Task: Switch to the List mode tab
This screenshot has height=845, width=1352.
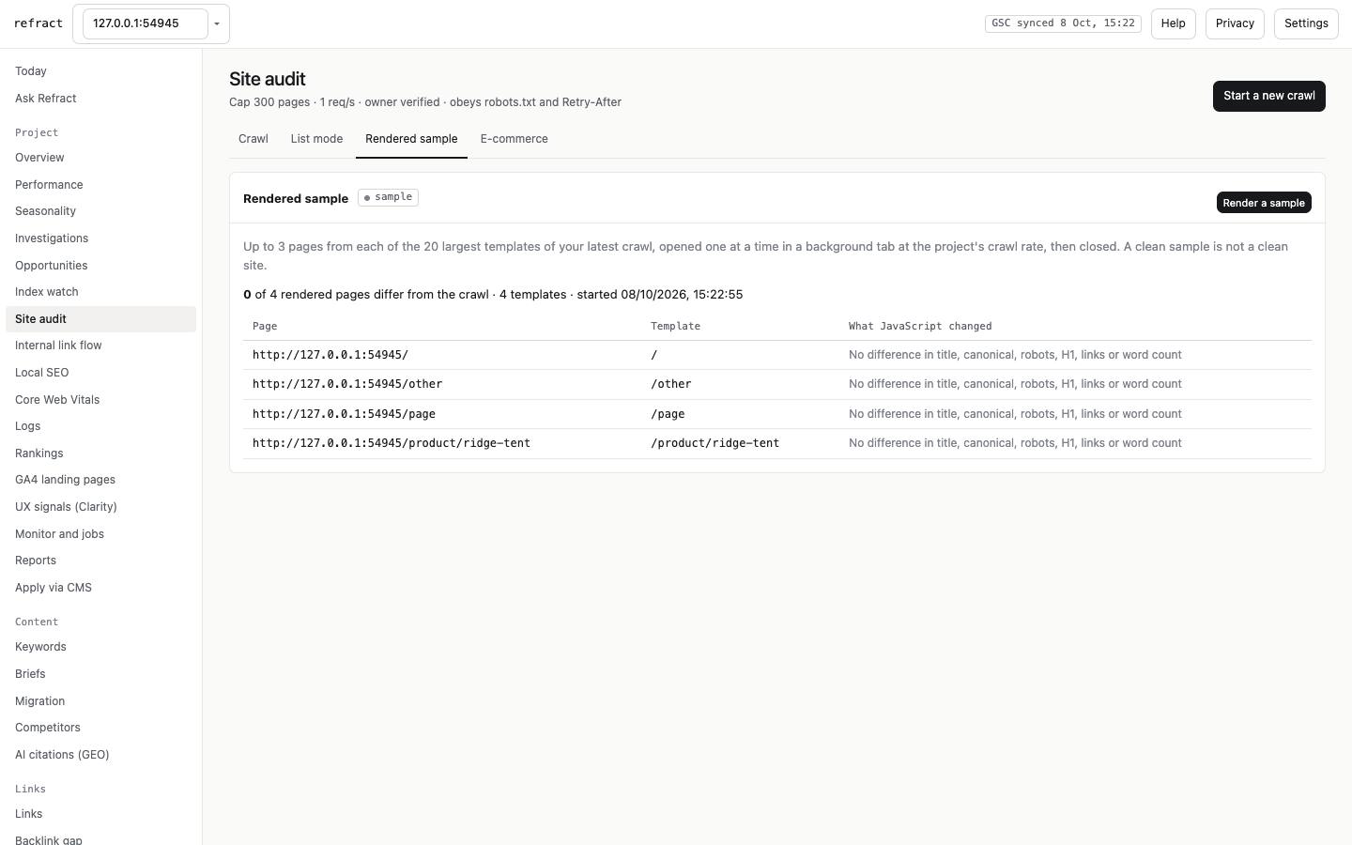Action: pyautogui.click(x=316, y=139)
